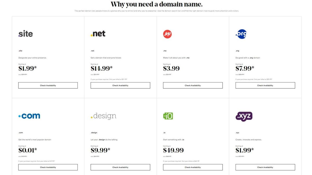
Task: Click the blue .org circle logo
Action: pyautogui.click(x=241, y=34)
